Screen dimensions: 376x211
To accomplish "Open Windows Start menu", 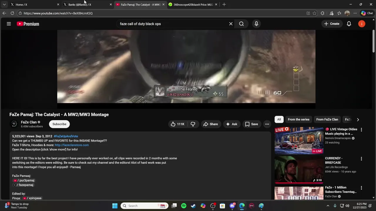I will click(x=115, y=206).
